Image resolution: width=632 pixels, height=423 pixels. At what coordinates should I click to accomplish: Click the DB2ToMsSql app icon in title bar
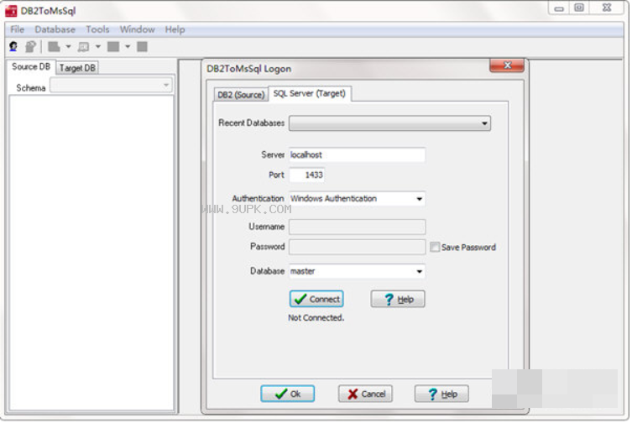click(11, 11)
